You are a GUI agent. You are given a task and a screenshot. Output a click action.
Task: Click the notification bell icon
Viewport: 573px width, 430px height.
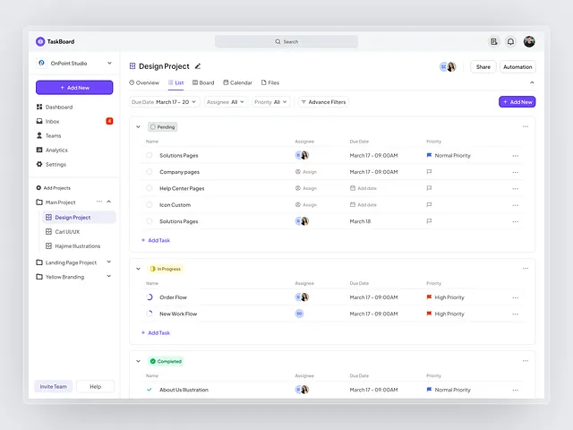click(510, 41)
